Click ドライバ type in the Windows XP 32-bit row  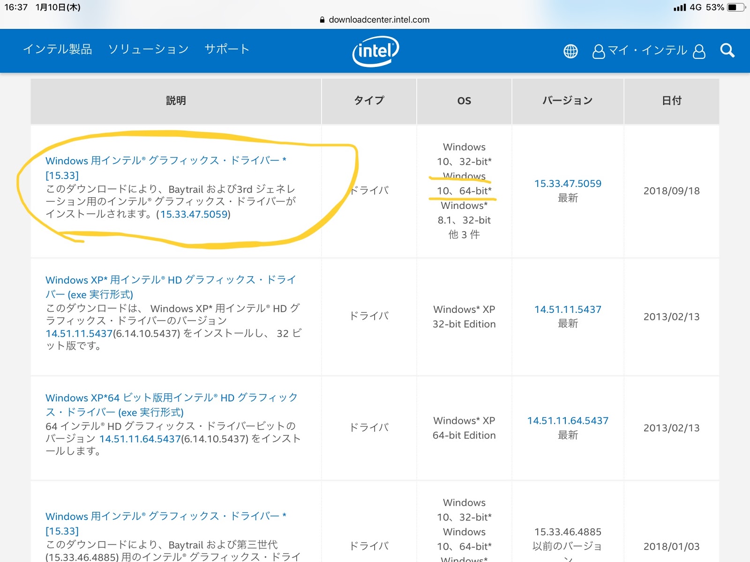(369, 316)
